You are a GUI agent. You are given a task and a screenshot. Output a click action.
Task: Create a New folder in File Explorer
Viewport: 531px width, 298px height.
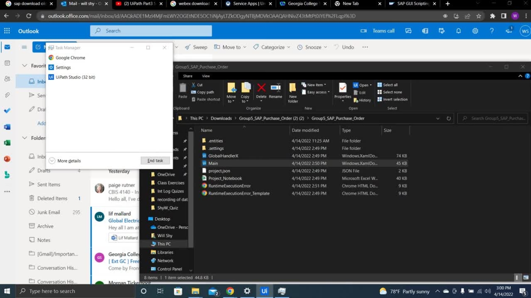(293, 93)
